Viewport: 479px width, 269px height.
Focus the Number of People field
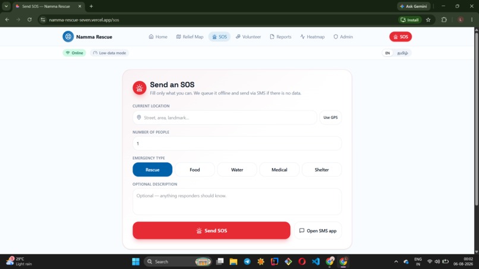coord(237,144)
